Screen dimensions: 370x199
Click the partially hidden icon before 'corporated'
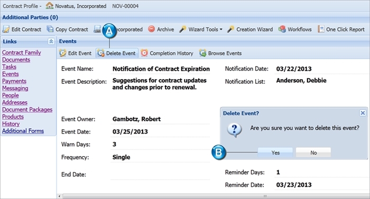point(97,29)
